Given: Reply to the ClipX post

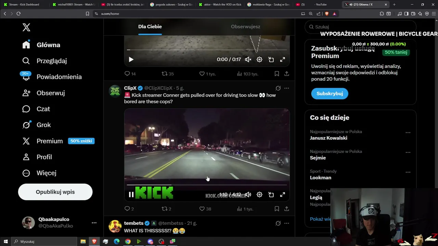Looking at the screenshot, I should pyautogui.click(x=129, y=209).
